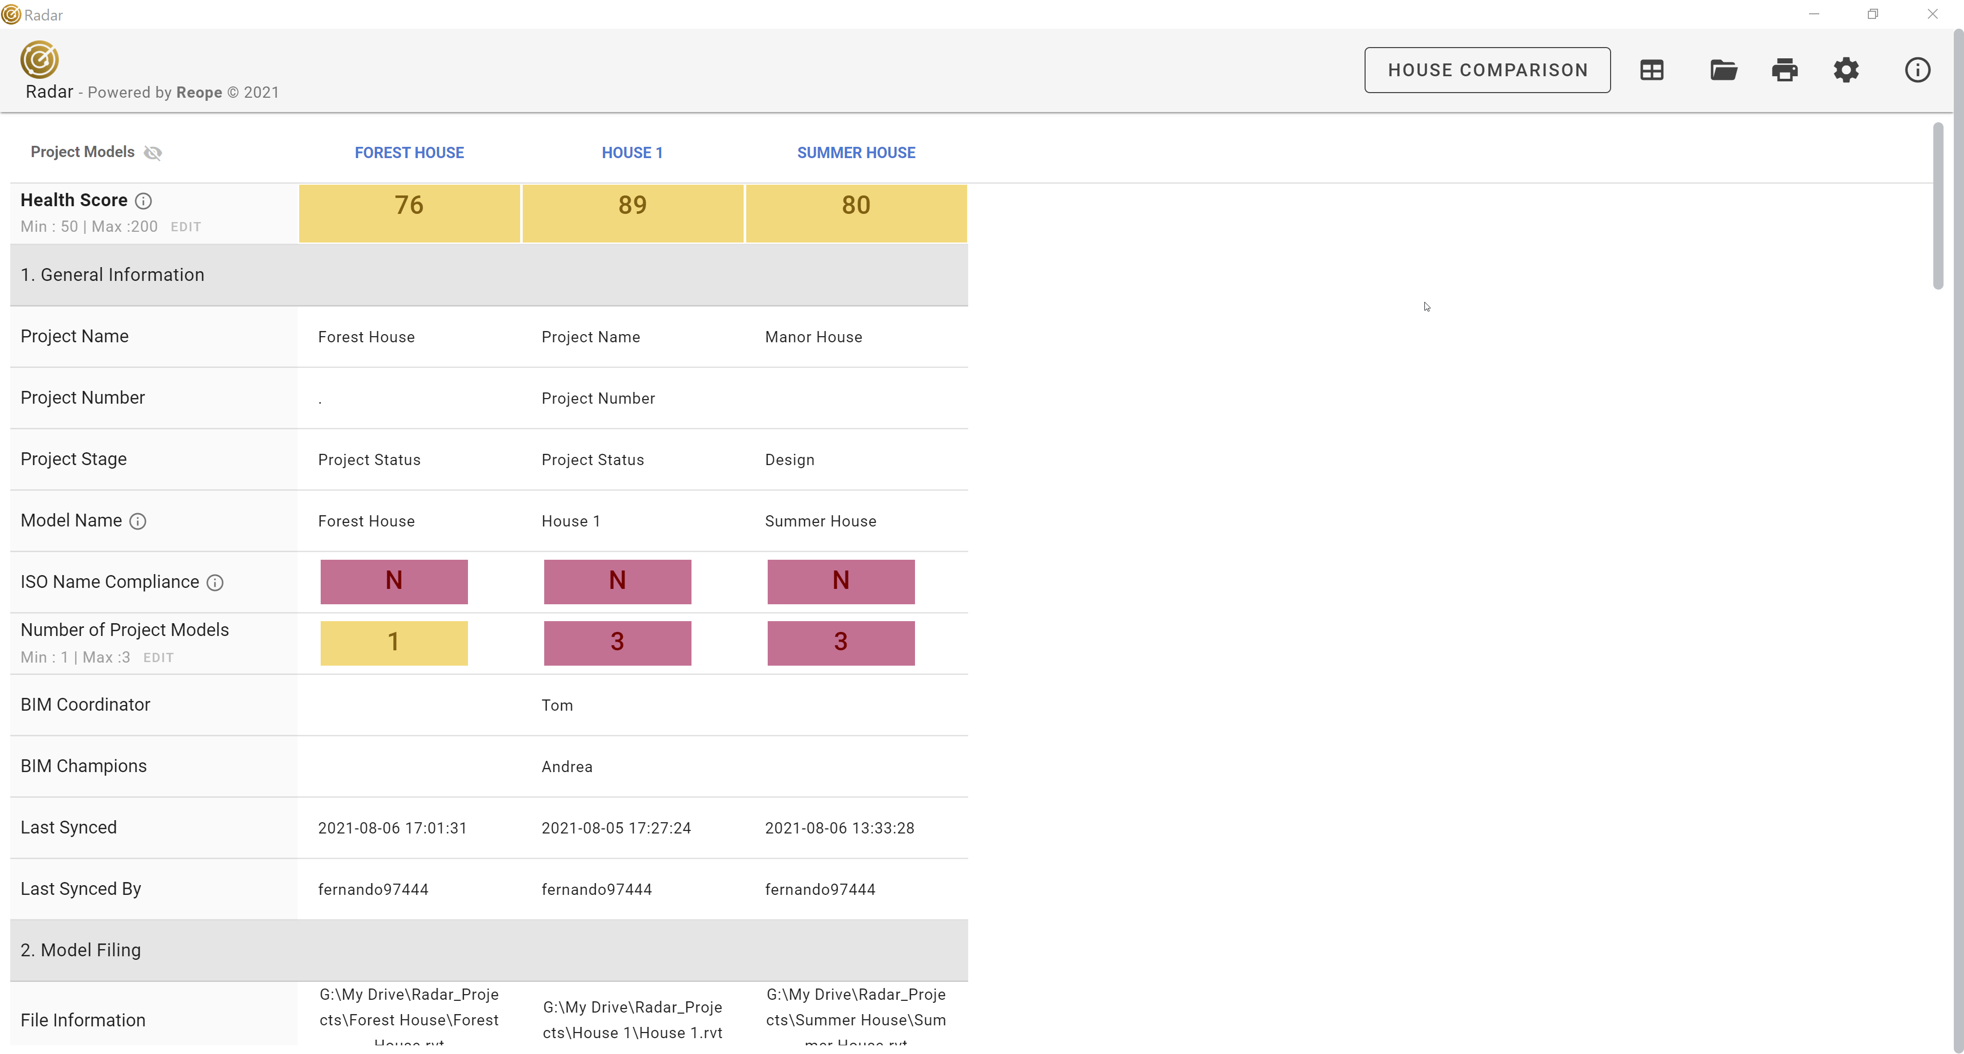The image size is (1964, 1054).
Task: Click the yellow Health Score 76 cell
Action: point(409,213)
